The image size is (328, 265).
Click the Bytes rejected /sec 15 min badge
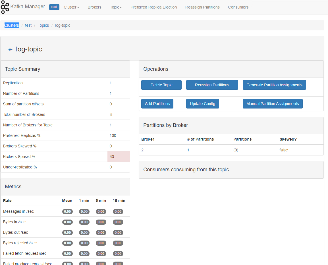118,243
